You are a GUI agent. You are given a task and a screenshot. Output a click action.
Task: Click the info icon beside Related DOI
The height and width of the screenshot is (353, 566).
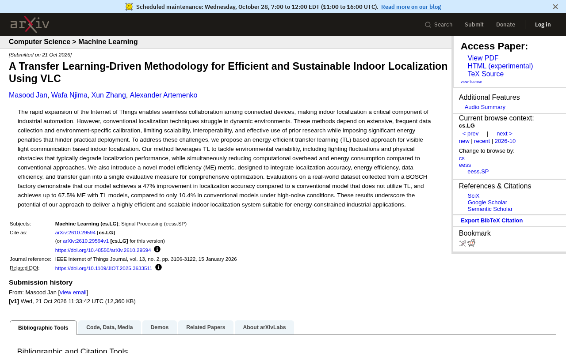158,267
